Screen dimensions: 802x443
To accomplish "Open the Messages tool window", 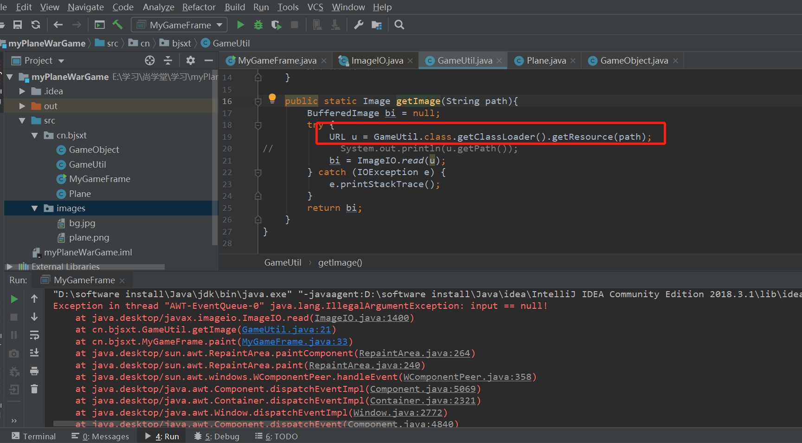I will pyautogui.click(x=100, y=436).
